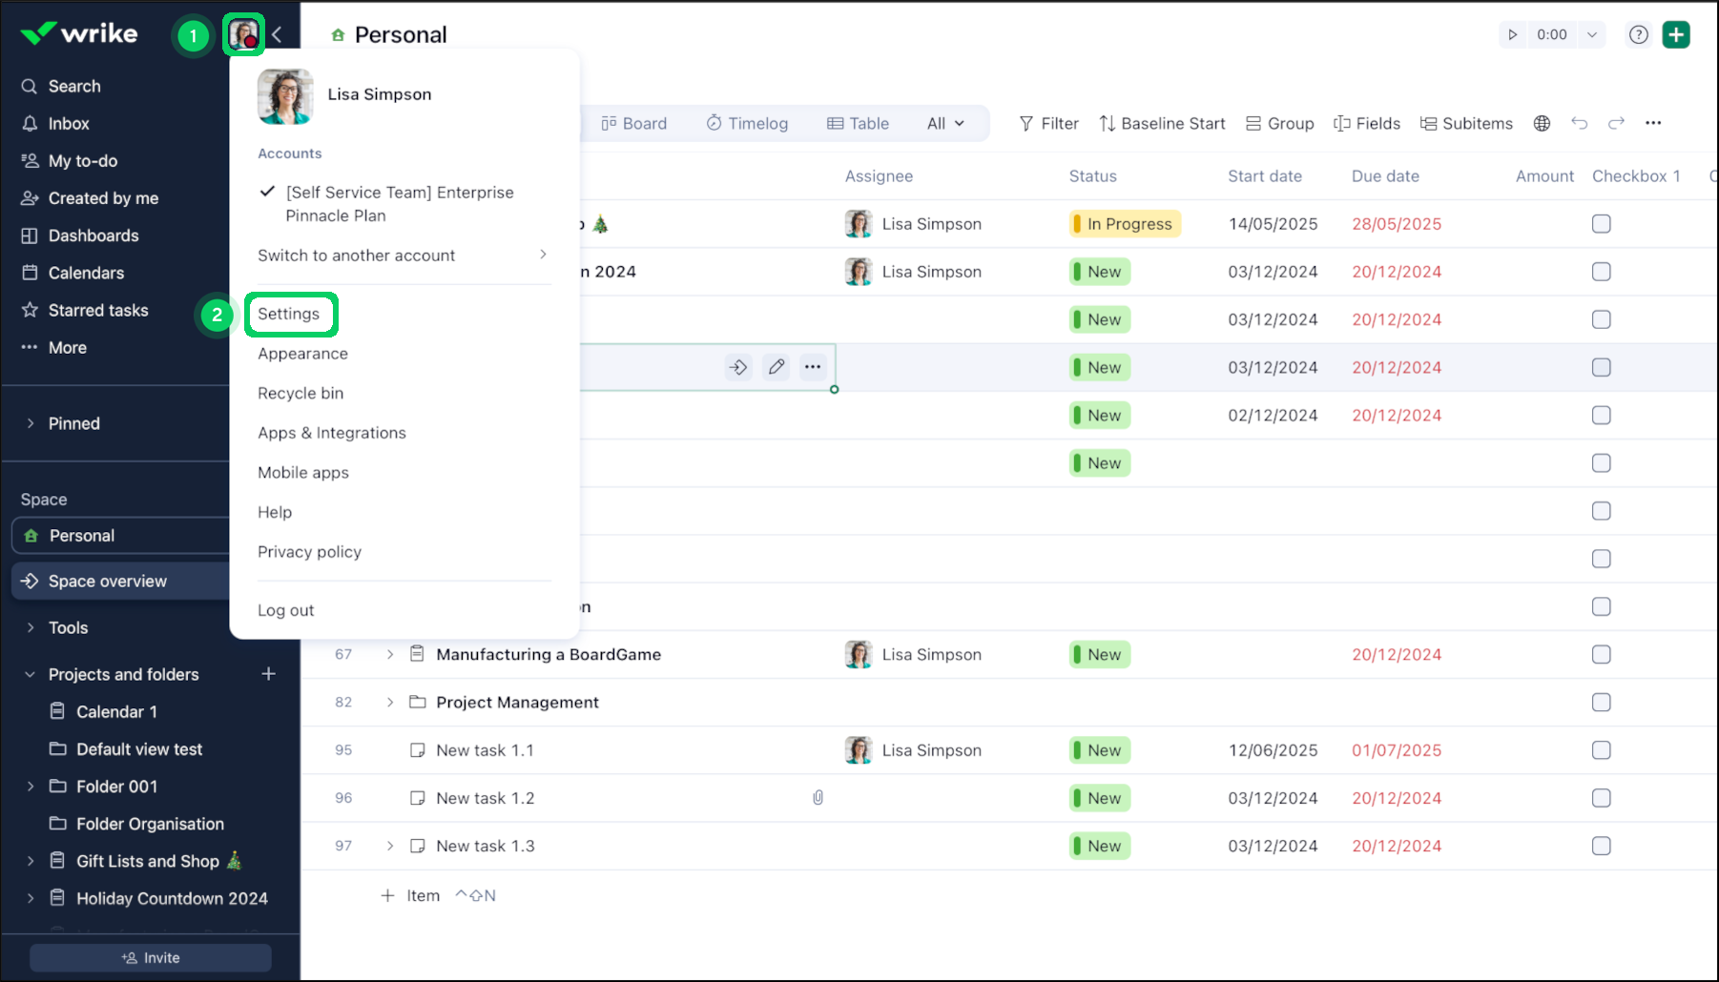This screenshot has height=982, width=1719.
Task: Open the All views dropdown
Action: coord(945,123)
